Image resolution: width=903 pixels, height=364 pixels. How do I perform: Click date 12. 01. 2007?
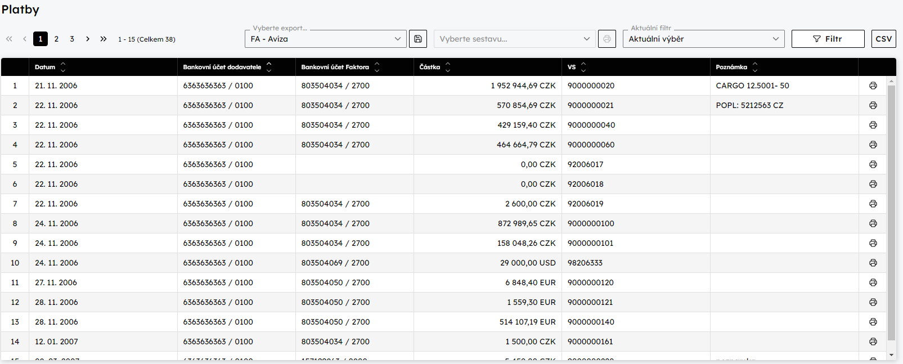click(56, 341)
